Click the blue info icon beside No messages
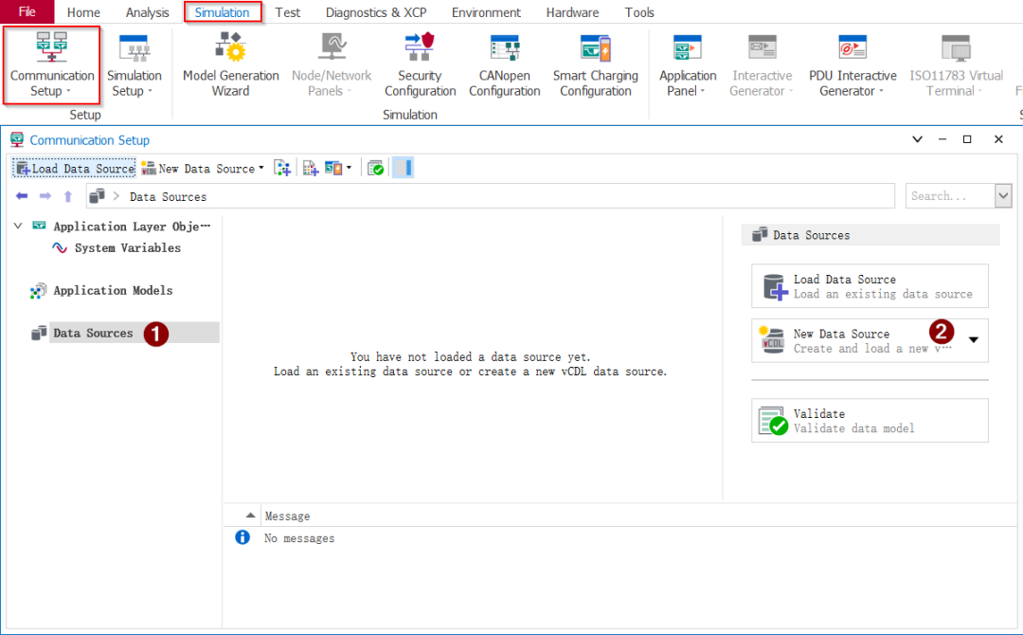The height and width of the screenshot is (635, 1023). [x=242, y=537]
